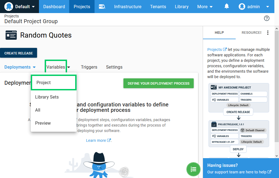Open the help panel's three-dot menu

tap(268, 33)
